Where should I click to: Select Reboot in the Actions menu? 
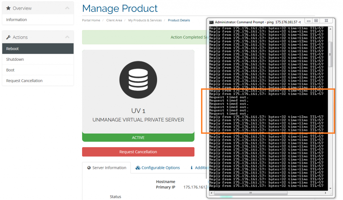(12, 49)
